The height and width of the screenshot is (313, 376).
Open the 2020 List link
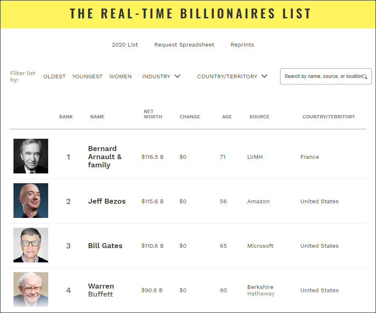(125, 44)
